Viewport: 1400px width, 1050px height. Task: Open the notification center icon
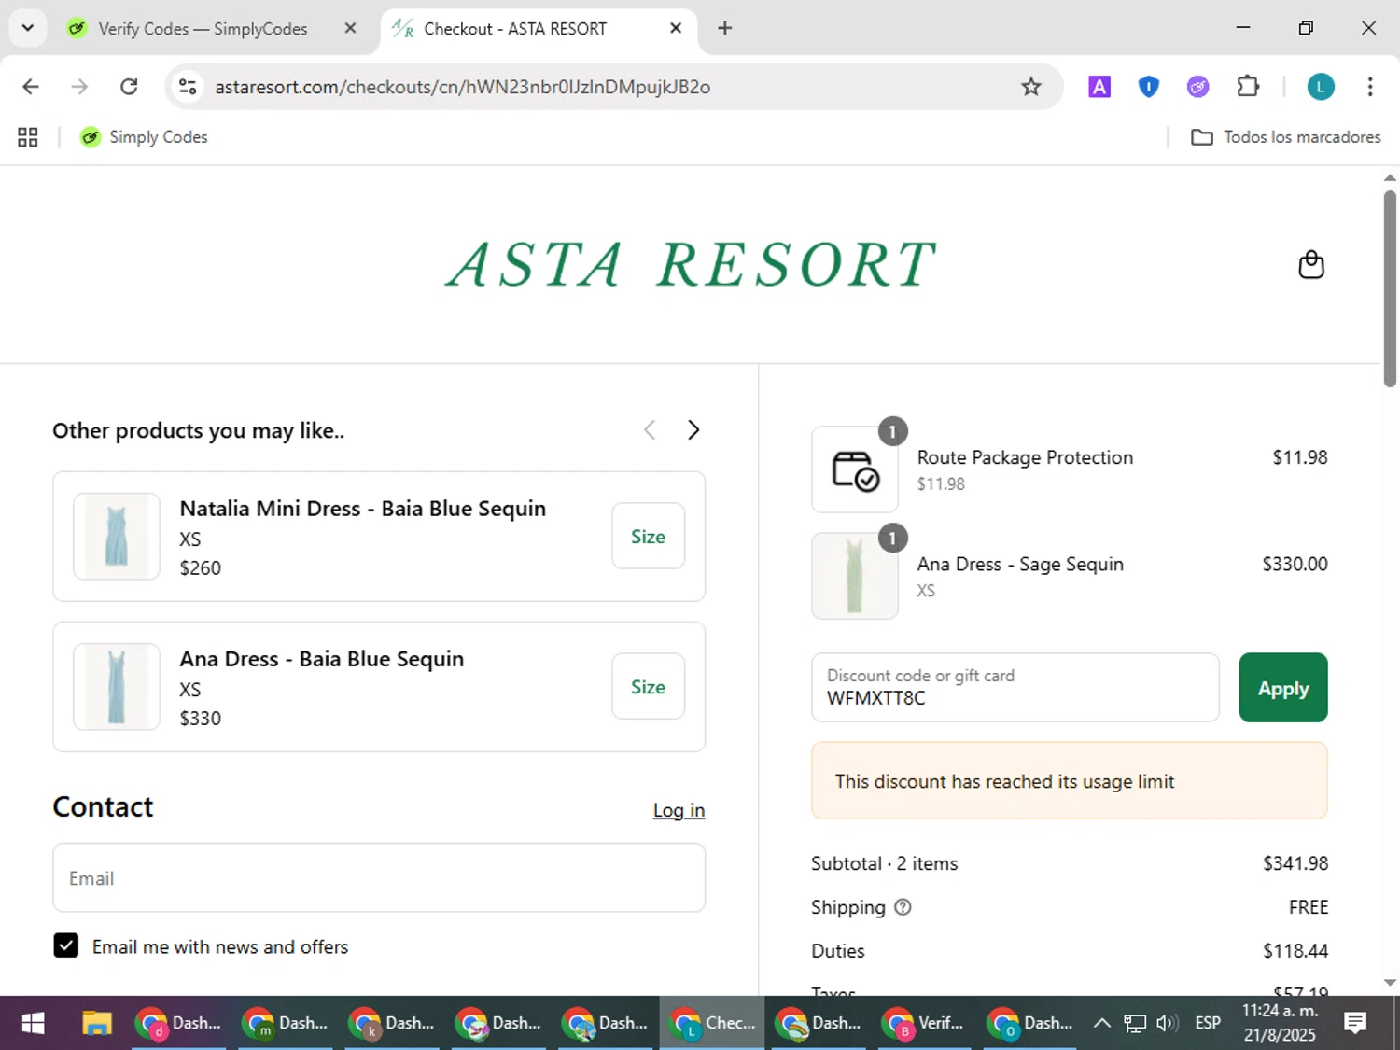[x=1355, y=1023]
